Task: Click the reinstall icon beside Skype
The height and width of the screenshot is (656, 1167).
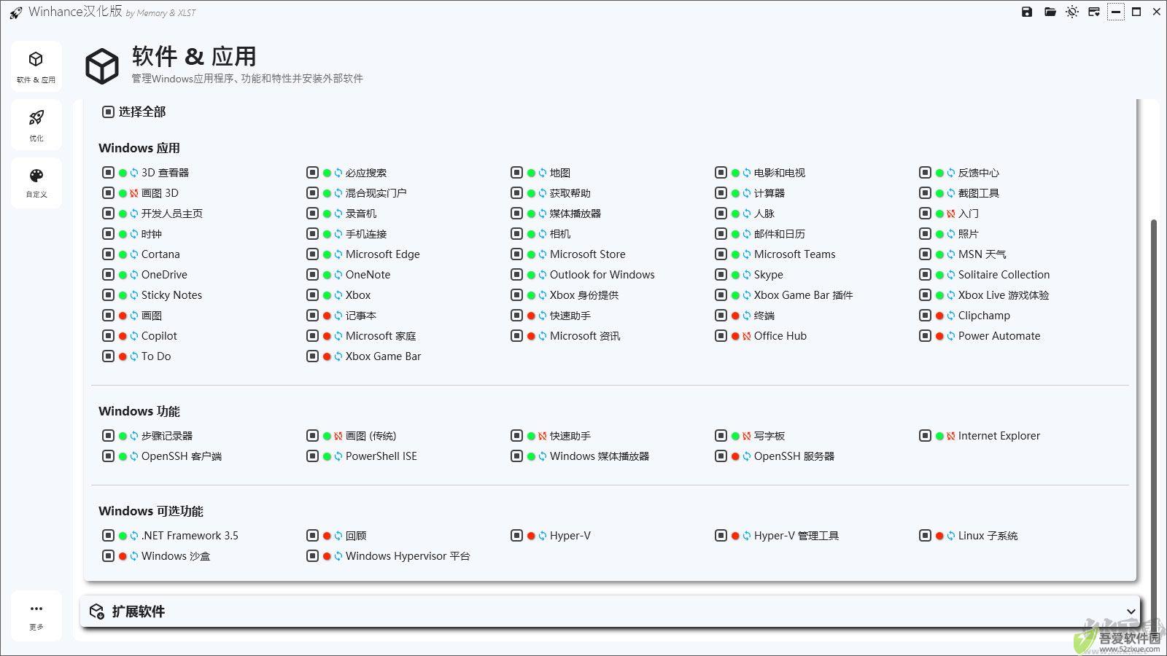Action: click(x=747, y=275)
